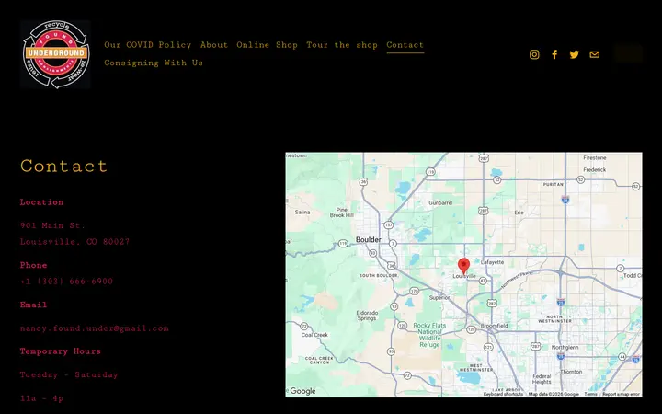Click the nancy.found.under@gmail.com email link

(94, 328)
